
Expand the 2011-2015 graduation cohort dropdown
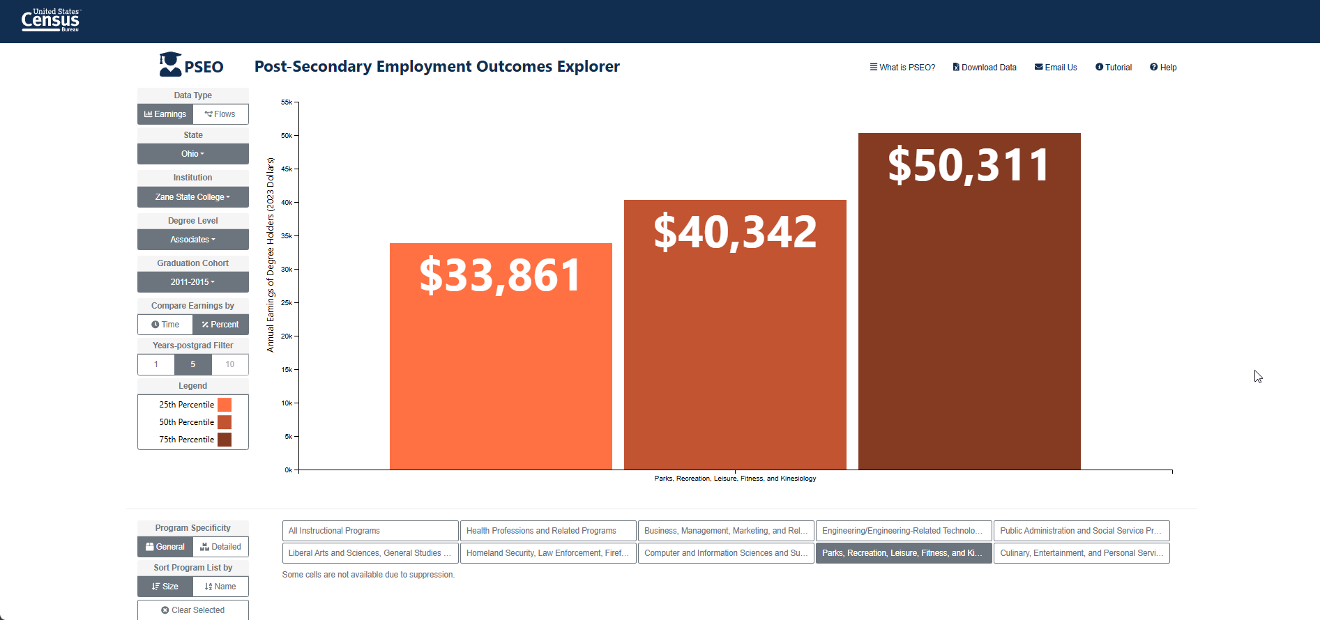click(x=193, y=282)
